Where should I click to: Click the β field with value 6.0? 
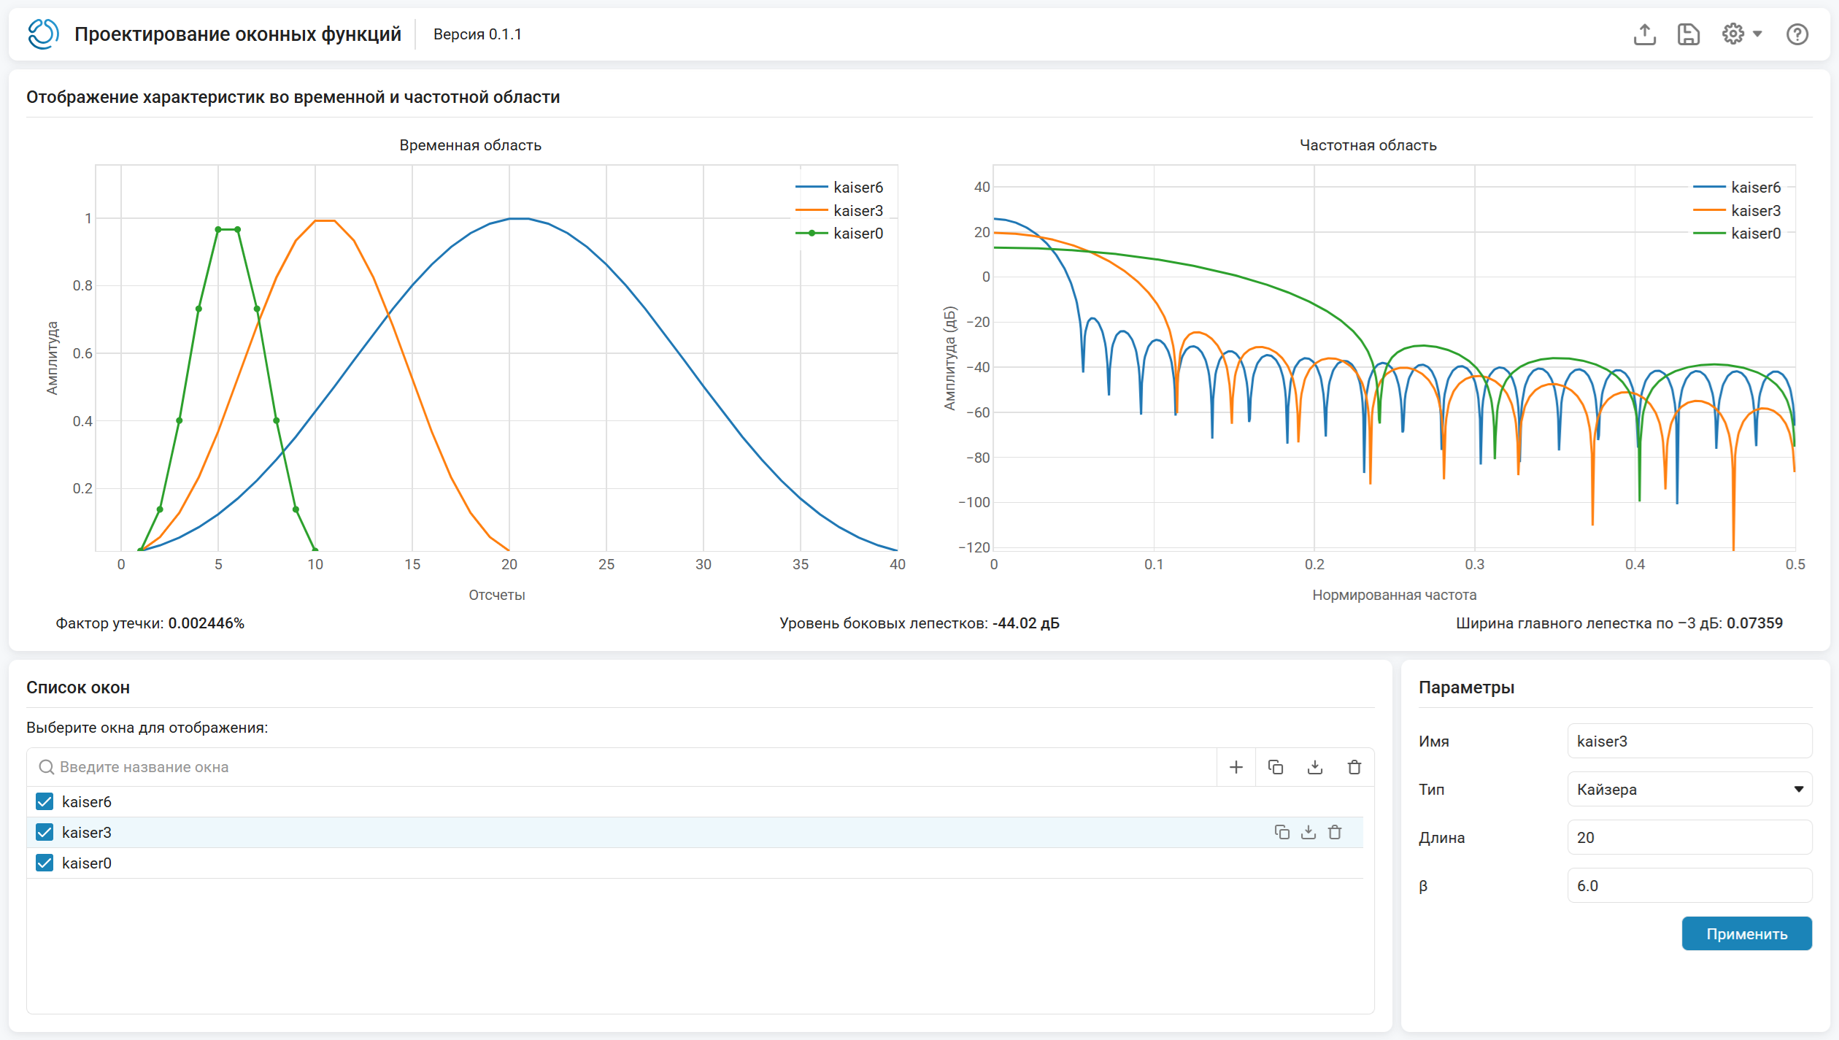[x=1689, y=885]
